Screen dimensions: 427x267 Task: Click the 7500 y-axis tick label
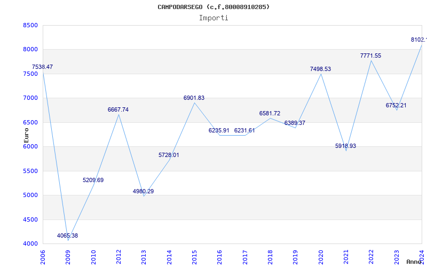[30, 74]
